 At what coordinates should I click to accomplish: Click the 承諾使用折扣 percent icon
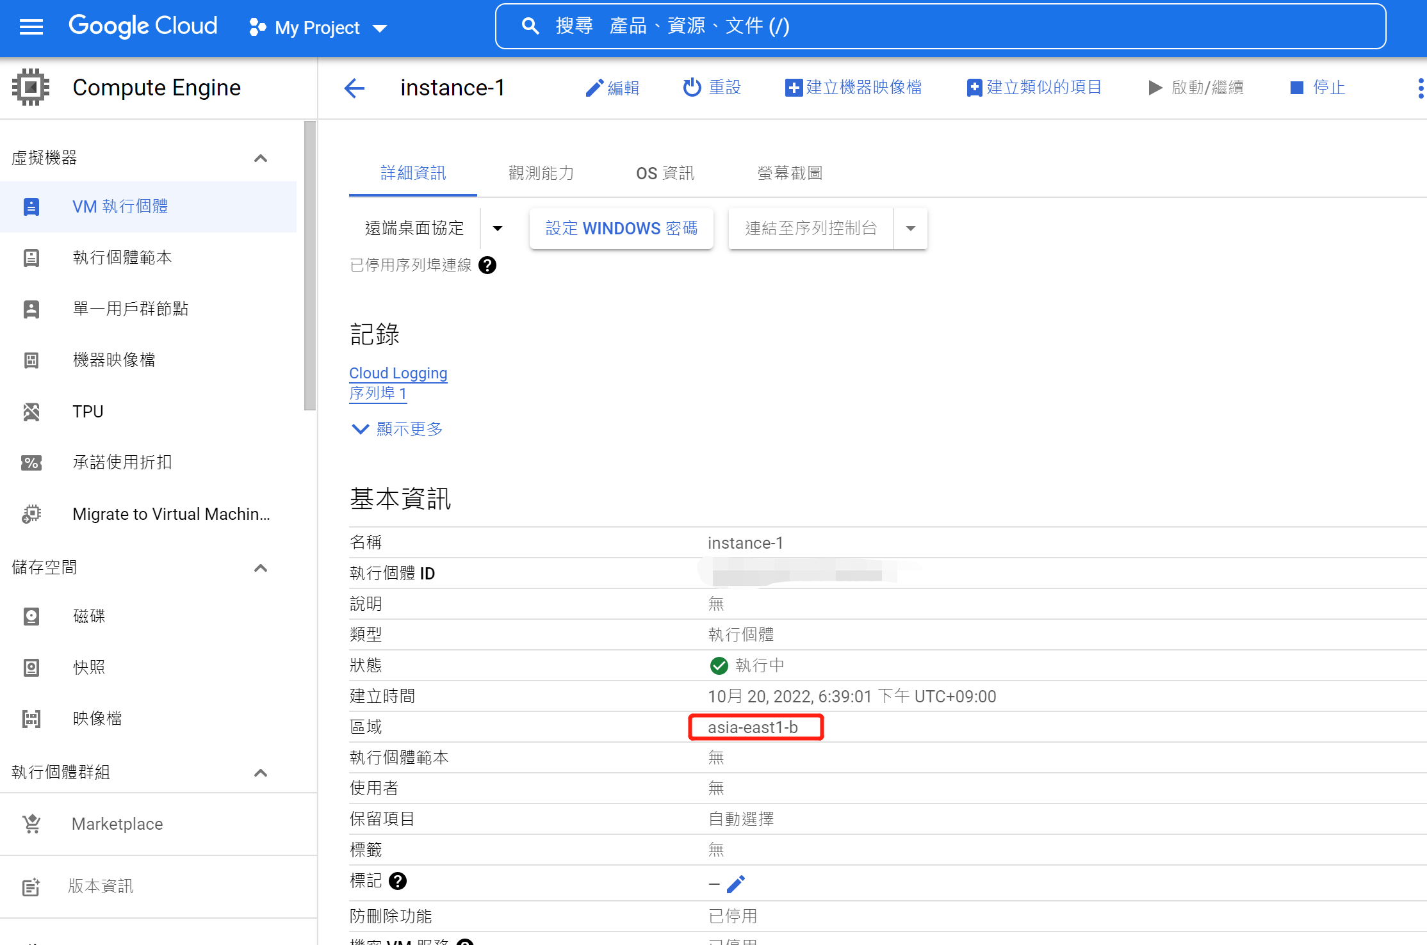pyautogui.click(x=31, y=463)
